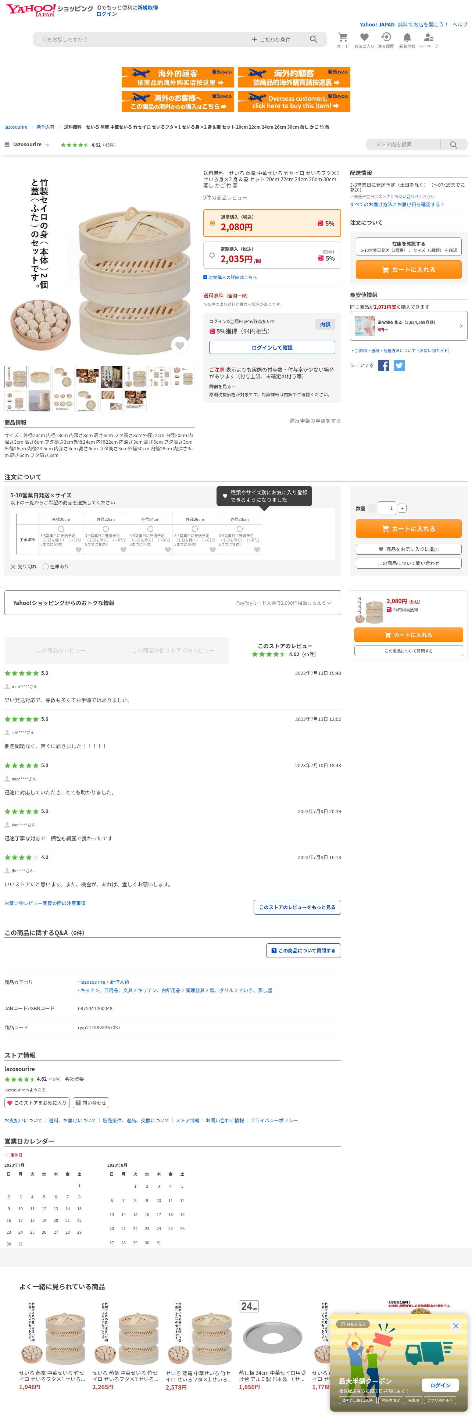
Task: Open 送料、お届けについて store link
Action: click(72, 1120)
